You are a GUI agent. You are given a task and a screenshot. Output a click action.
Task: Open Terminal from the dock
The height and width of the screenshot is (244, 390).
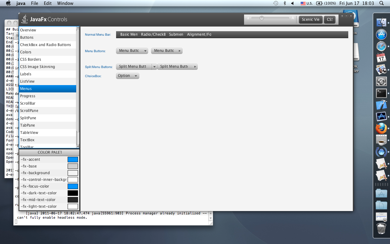381,93
